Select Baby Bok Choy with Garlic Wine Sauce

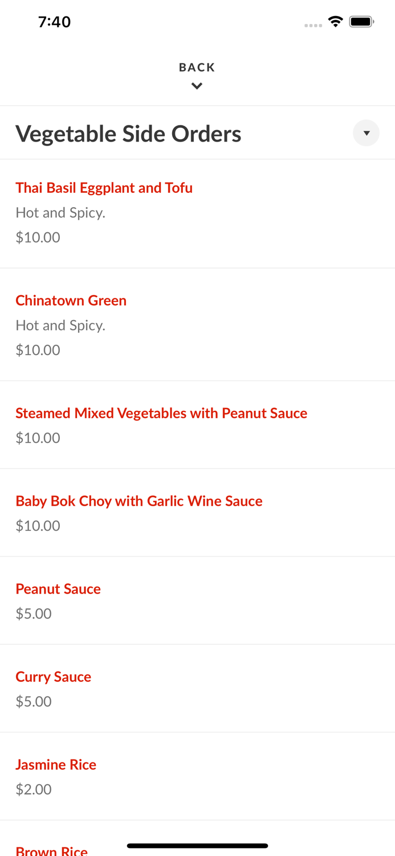tap(139, 500)
